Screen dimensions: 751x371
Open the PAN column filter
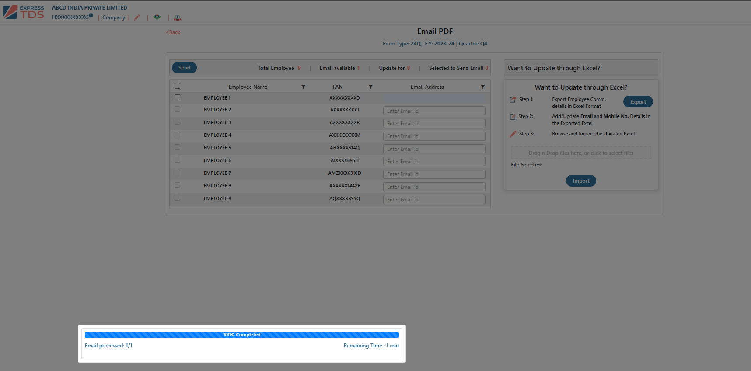tap(370, 87)
